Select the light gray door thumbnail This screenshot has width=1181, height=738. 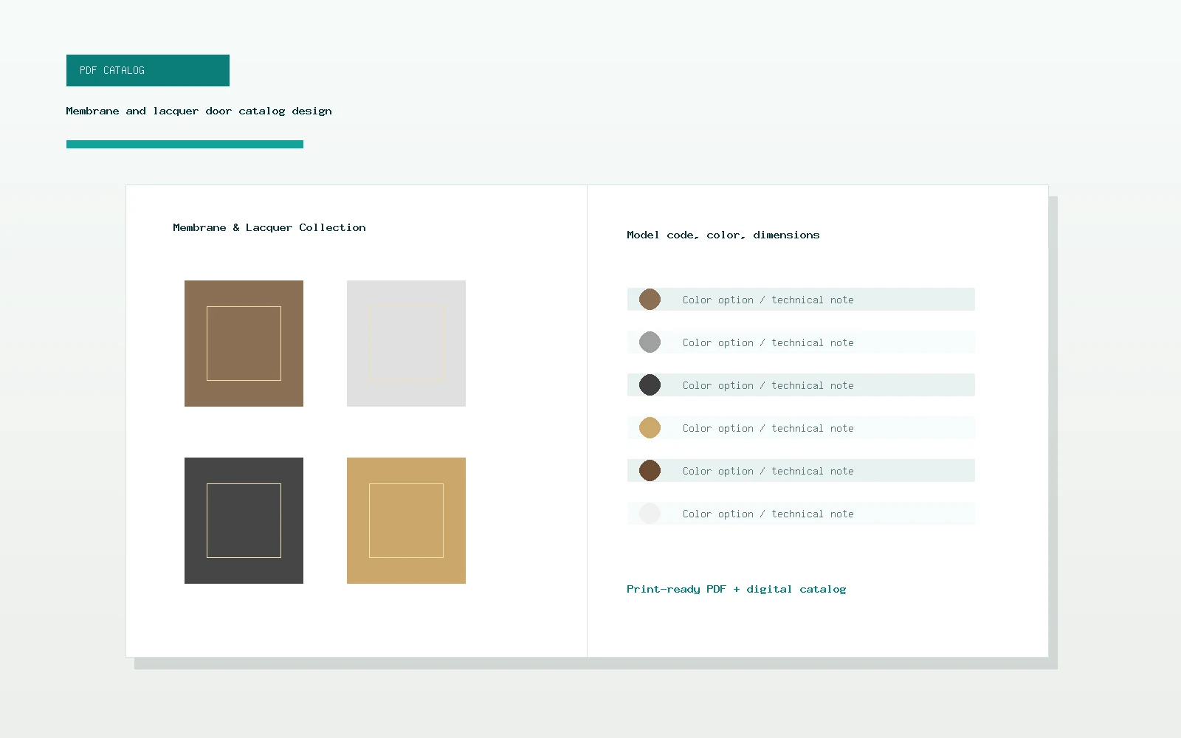click(x=406, y=343)
